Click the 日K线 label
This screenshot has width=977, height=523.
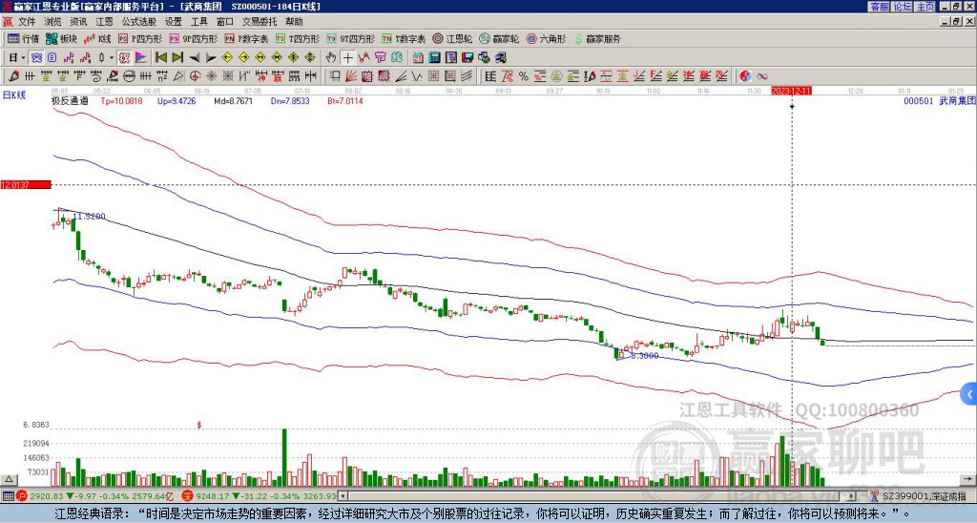tap(14, 95)
